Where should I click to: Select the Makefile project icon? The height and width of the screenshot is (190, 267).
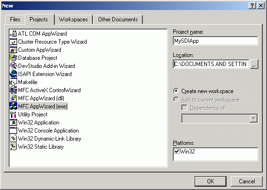(13, 82)
